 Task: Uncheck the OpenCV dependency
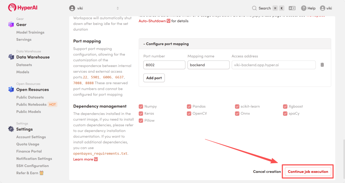point(189,113)
